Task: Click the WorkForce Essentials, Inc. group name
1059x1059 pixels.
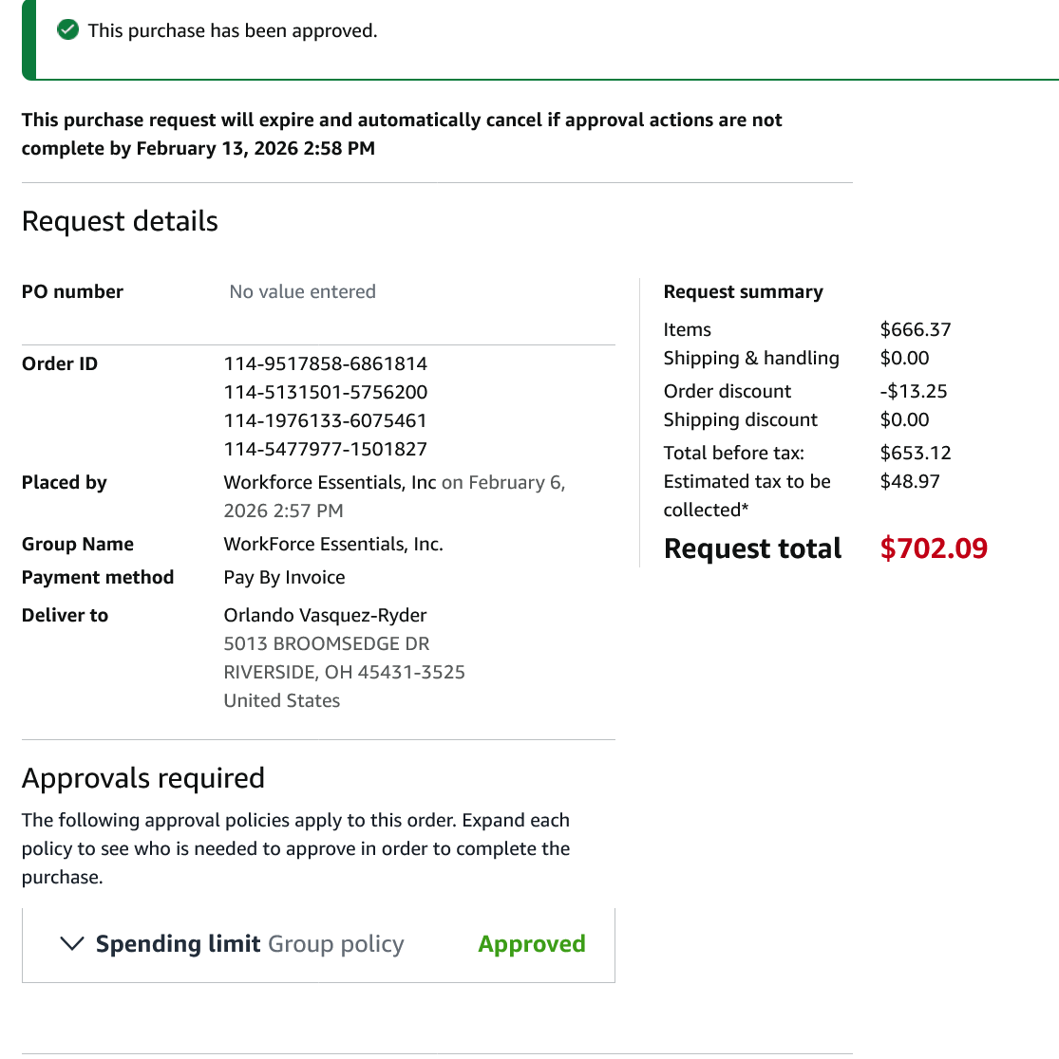Action: 333,544
